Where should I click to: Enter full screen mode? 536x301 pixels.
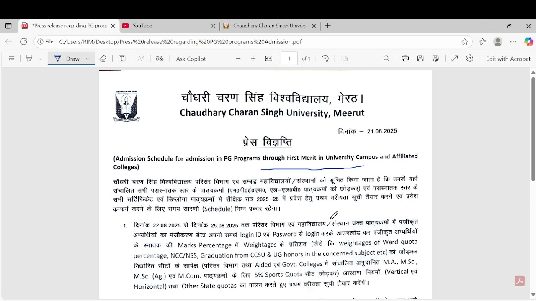point(454,59)
